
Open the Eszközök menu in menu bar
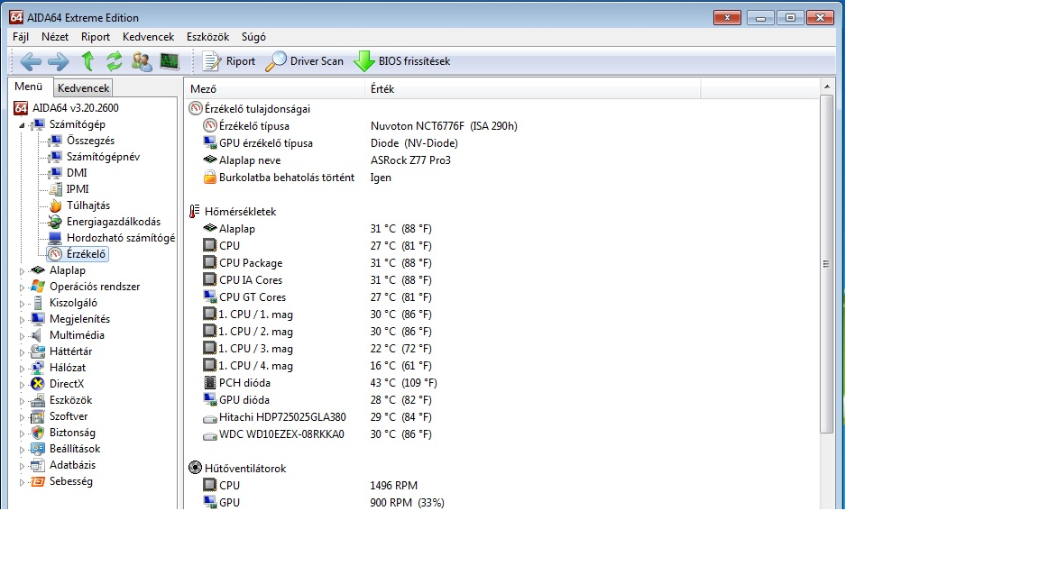pyautogui.click(x=208, y=37)
